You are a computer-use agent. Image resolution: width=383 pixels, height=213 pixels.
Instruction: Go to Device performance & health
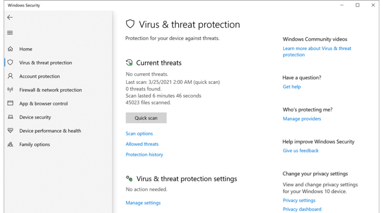(x=50, y=131)
